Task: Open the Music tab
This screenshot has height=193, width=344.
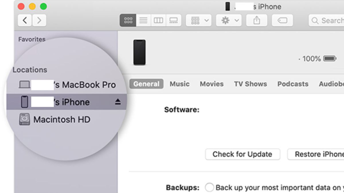Action: [179, 84]
